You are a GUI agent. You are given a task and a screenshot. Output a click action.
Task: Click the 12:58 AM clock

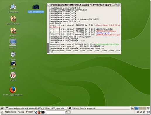click(141, 112)
